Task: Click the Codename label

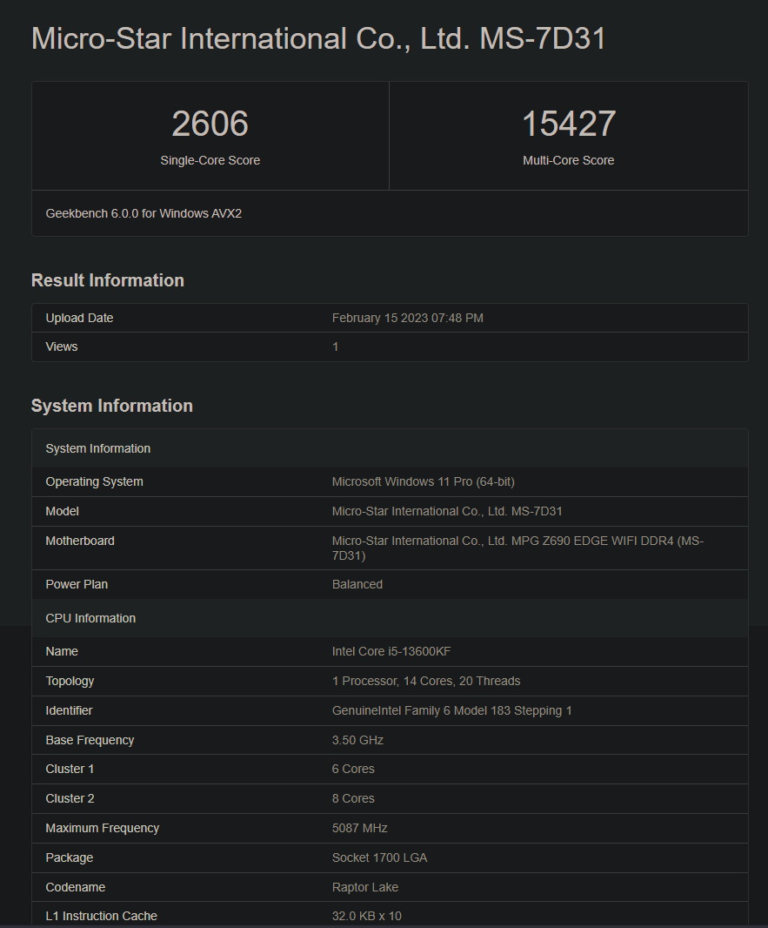Action: point(76,888)
